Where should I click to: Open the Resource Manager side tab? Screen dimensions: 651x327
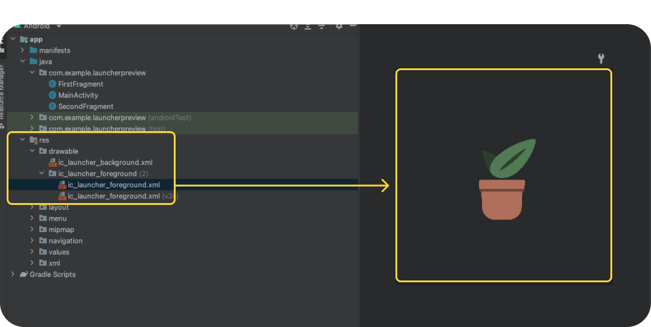pyautogui.click(x=2, y=91)
